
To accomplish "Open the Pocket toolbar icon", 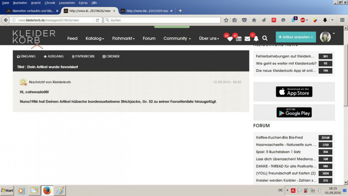I will pos(244,20).
